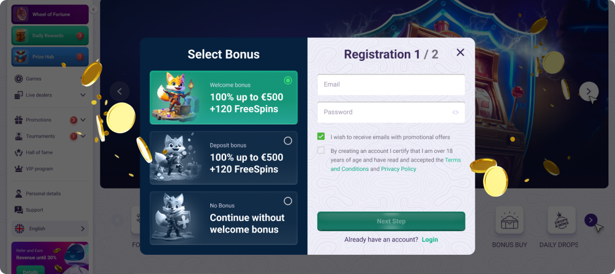Open Live dealers icon in sidebar
The width and height of the screenshot is (615, 274).
pos(19,95)
